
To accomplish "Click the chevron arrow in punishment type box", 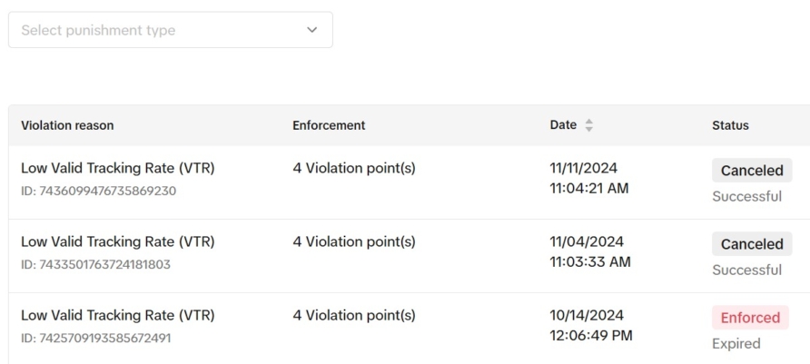I will click(x=312, y=30).
